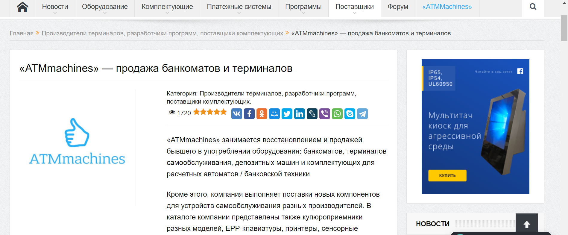Click the paragraph starting Кроме этого, компания
This screenshot has width=568, height=235.
click(273, 211)
